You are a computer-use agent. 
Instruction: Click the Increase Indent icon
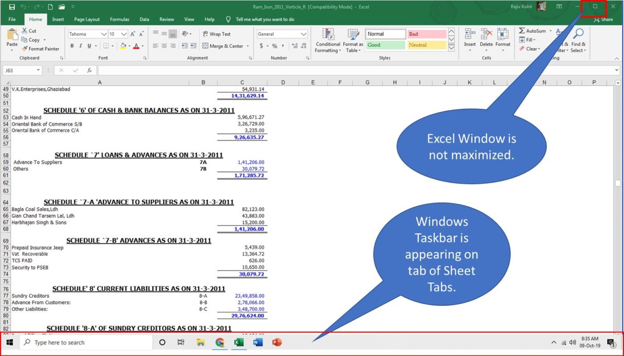[193, 45]
